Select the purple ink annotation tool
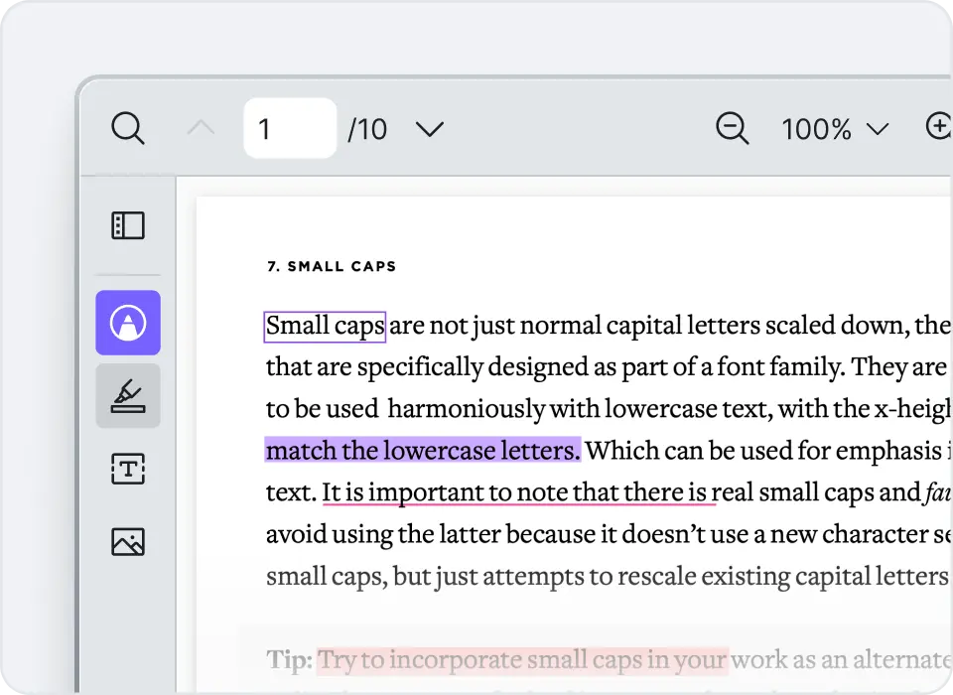The width and height of the screenshot is (953, 695). (x=128, y=323)
